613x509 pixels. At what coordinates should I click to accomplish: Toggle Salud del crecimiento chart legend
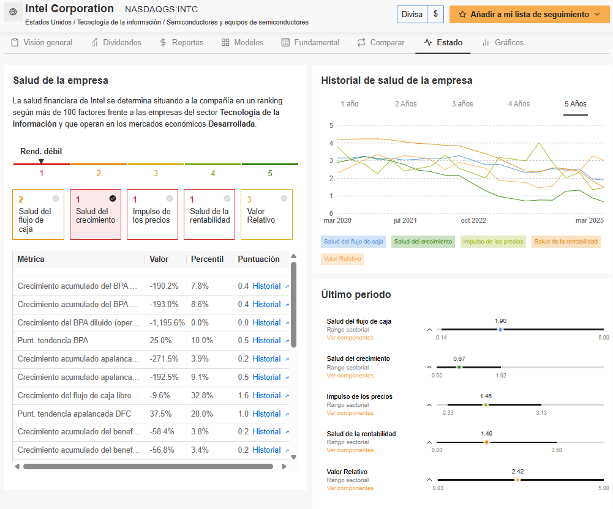[x=423, y=242]
